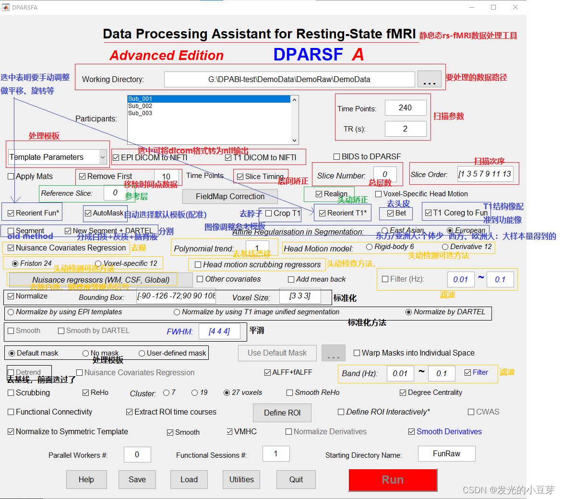Toggle the Realign checkbox
This screenshot has height=499, width=562.
[319, 194]
